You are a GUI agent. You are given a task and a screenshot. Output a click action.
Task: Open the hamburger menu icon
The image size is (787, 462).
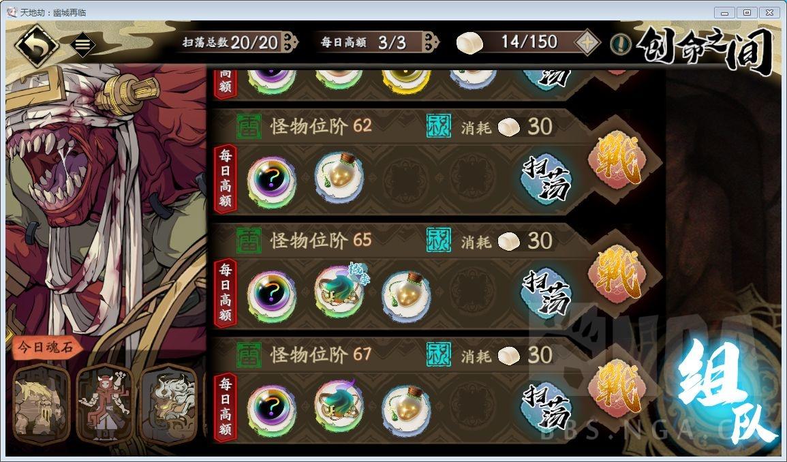[83, 45]
